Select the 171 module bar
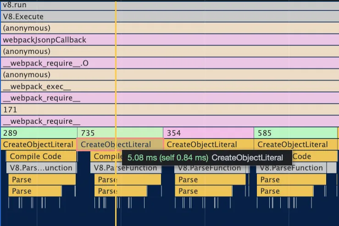This screenshot has height=226, width=339. pos(170,110)
